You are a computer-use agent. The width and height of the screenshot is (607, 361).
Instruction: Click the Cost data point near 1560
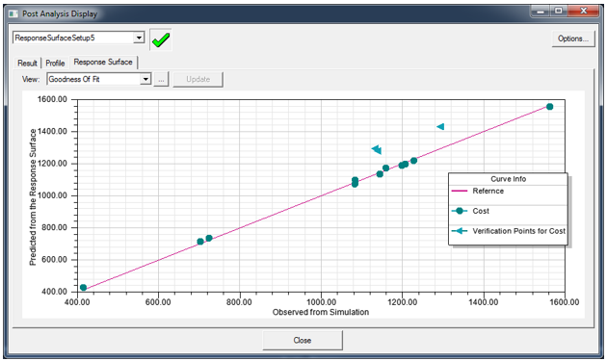click(550, 107)
